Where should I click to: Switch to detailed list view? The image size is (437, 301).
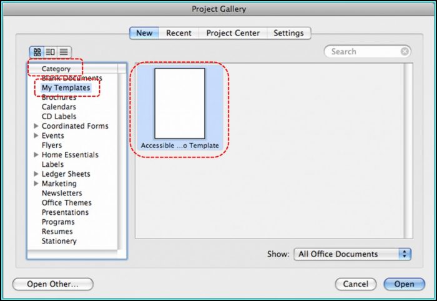pos(51,52)
